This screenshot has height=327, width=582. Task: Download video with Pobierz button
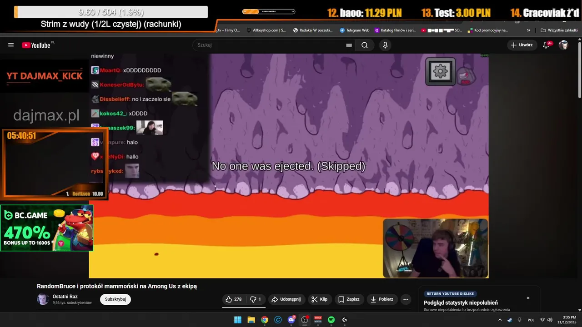382,299
